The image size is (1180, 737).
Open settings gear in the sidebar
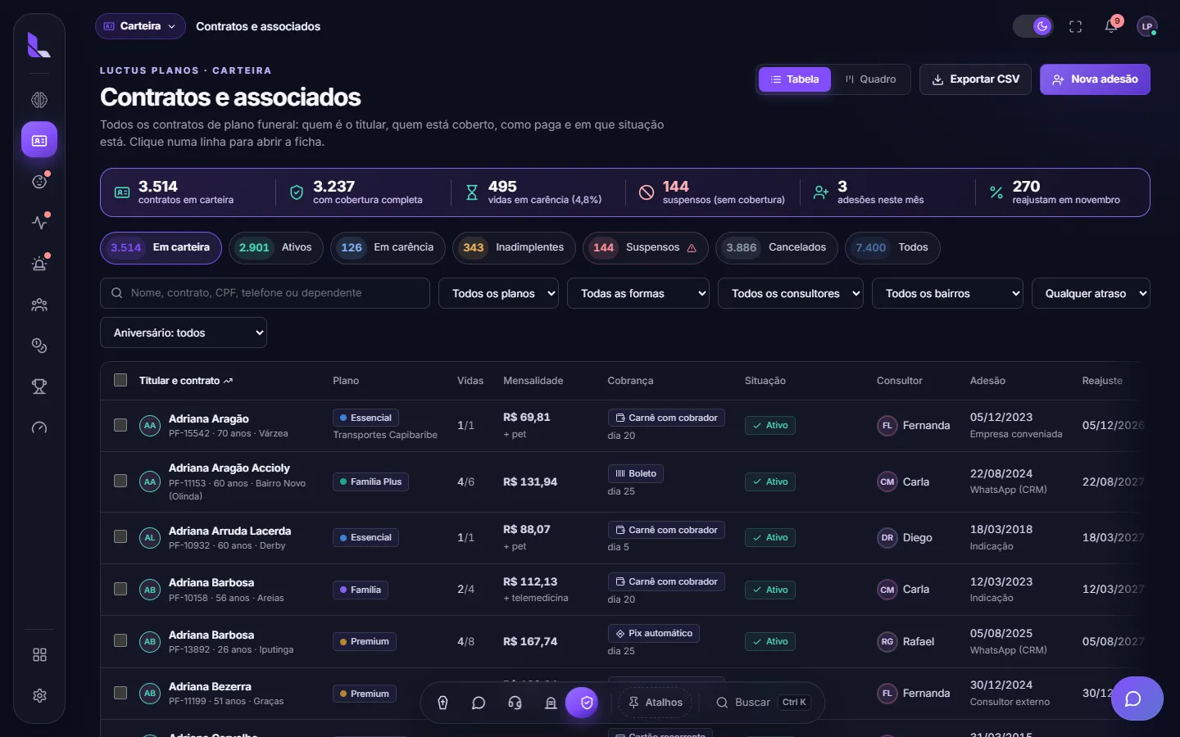39,696
